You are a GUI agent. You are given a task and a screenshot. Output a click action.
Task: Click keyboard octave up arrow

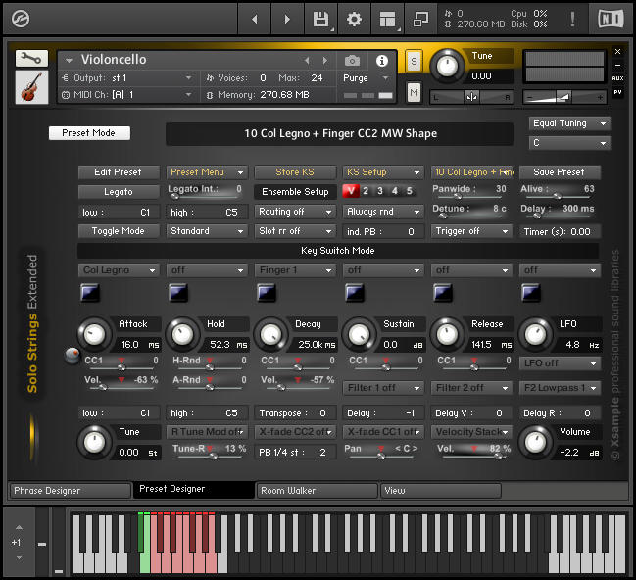pyautogui.click(x=19, y=527)
